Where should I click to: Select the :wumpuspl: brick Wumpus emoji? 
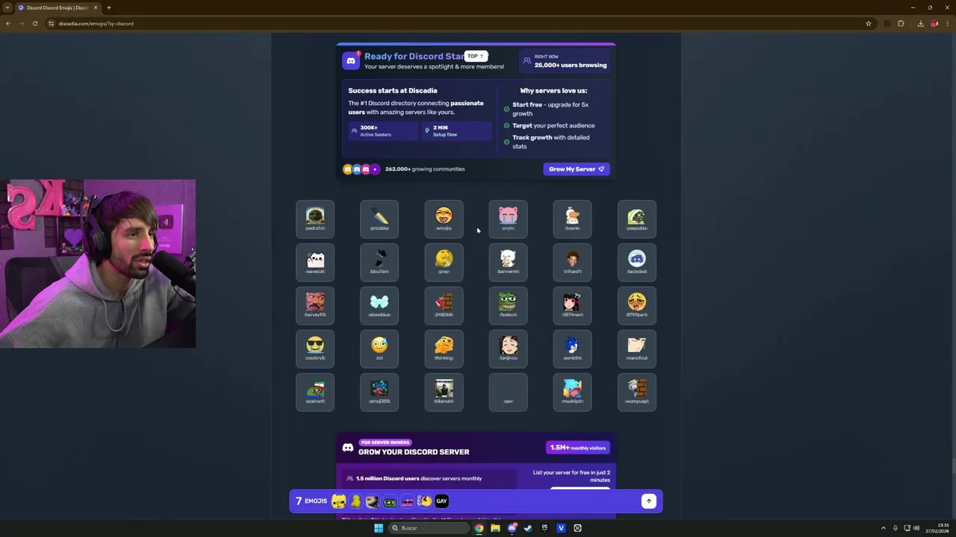point(637,392)
